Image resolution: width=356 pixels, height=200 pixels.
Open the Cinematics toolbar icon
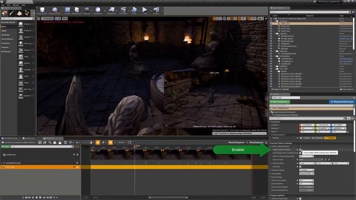tap(123, 10)
